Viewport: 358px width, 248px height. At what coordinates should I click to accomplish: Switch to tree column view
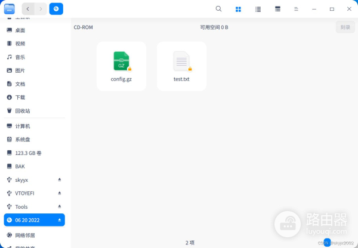click(x=277, y=10)
